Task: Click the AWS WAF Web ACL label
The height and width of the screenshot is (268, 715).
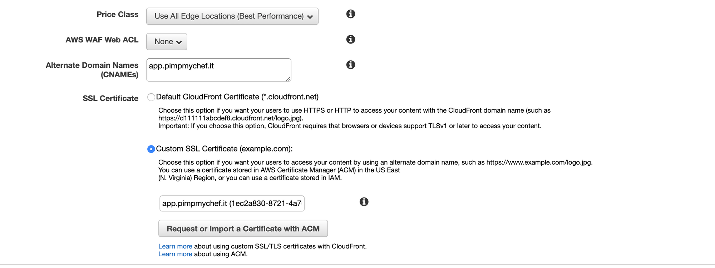Action: tap(102, 40)
